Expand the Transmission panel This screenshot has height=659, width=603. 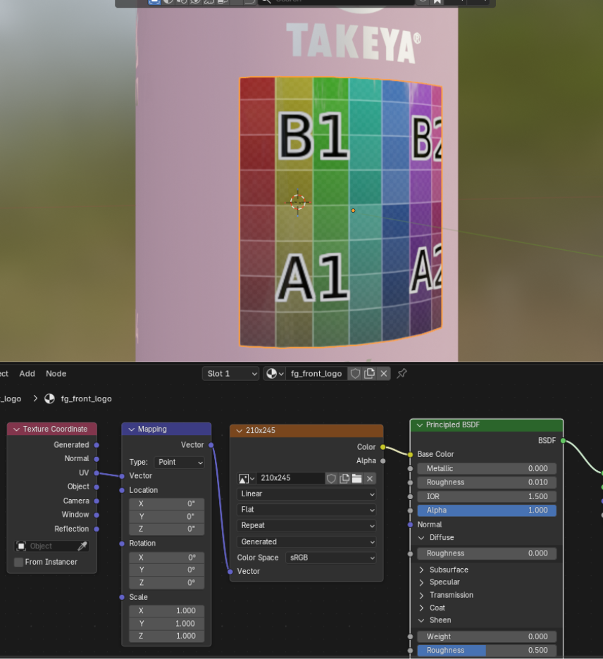421,595
